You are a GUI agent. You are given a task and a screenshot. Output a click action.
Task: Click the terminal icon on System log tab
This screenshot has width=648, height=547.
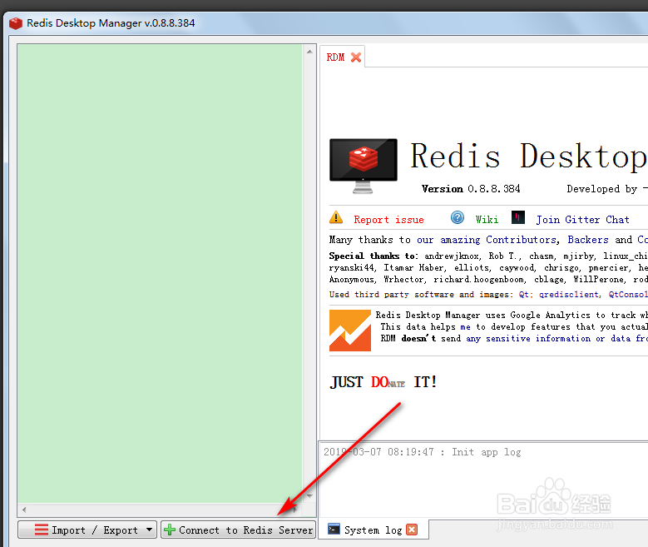334,530
